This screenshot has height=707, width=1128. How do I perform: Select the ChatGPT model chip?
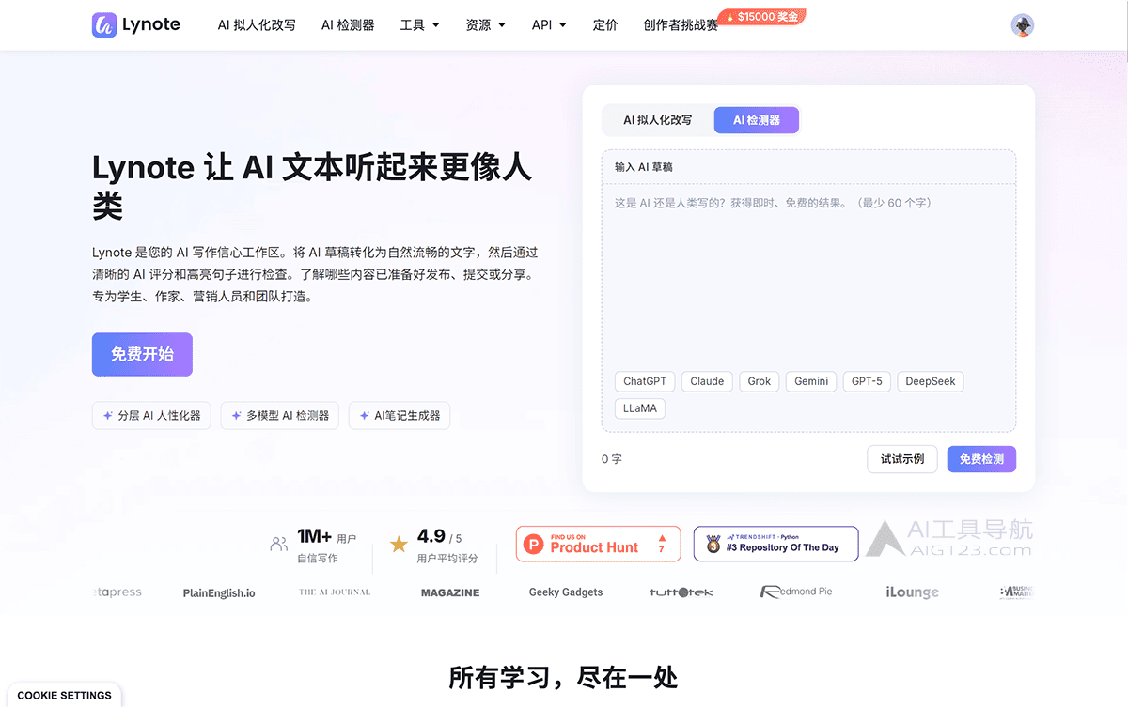coord(645,381)
